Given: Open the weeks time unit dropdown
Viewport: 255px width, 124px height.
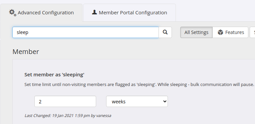Looking at the screenshot, I should [x=137, y=101].
